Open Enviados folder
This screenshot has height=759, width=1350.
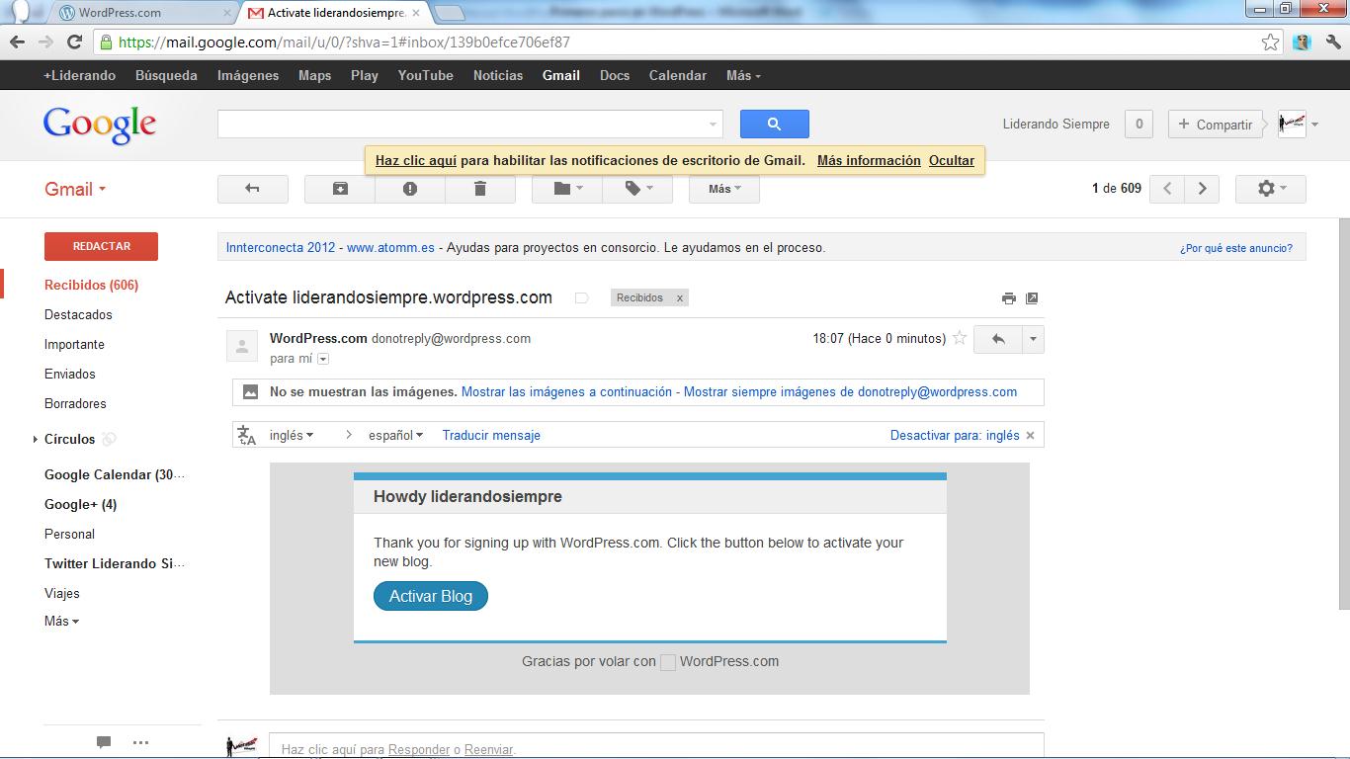[x=70, y=374]
